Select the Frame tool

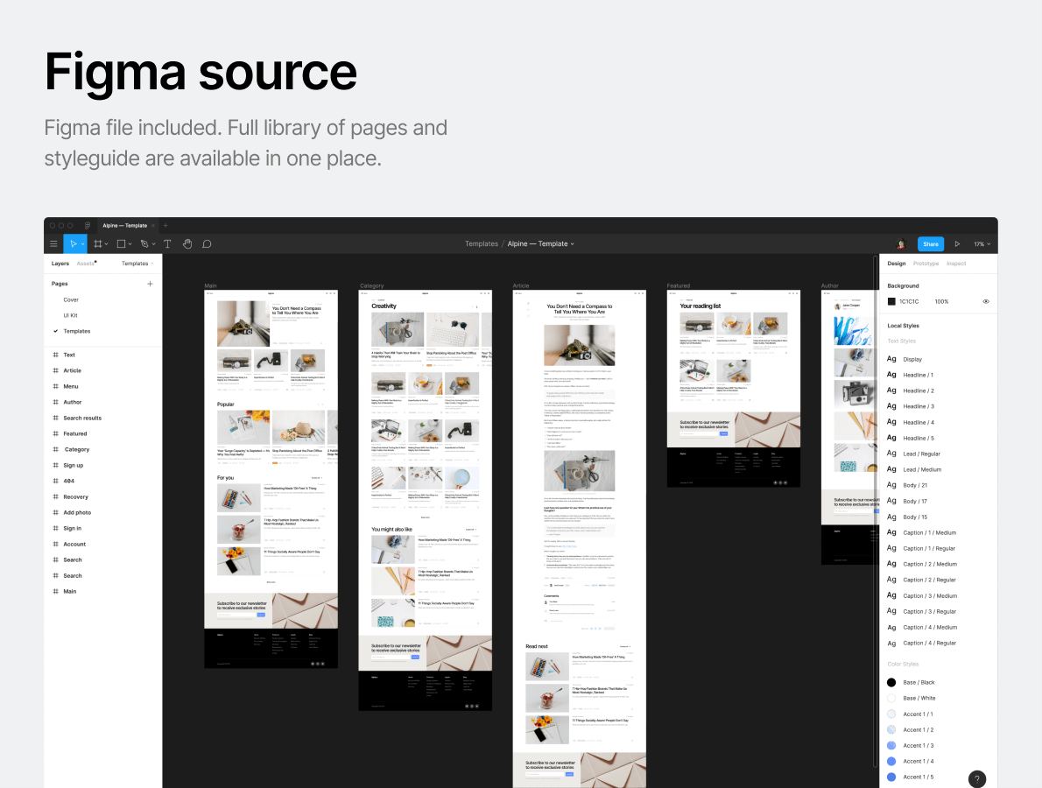(98, 243)
